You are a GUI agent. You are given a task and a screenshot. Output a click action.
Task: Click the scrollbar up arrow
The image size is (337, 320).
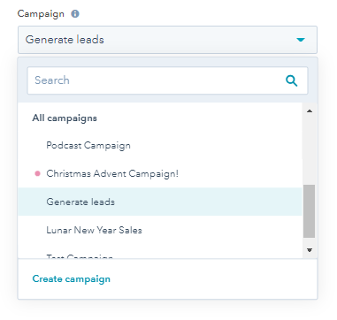pyautogui.click(x=310, y=111)
